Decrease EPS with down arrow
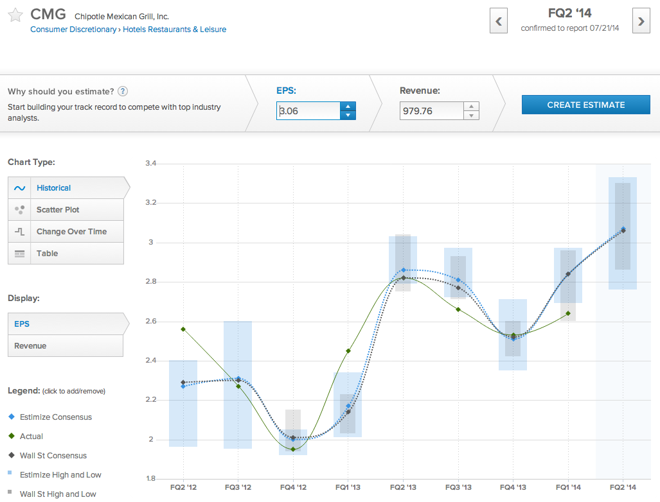The image size is (660, 502). click(348, 115)
